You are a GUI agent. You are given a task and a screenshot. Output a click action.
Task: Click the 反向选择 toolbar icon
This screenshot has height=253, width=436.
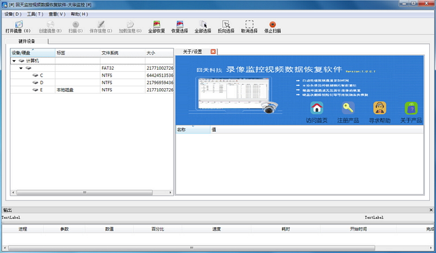(x=226, y=24)
